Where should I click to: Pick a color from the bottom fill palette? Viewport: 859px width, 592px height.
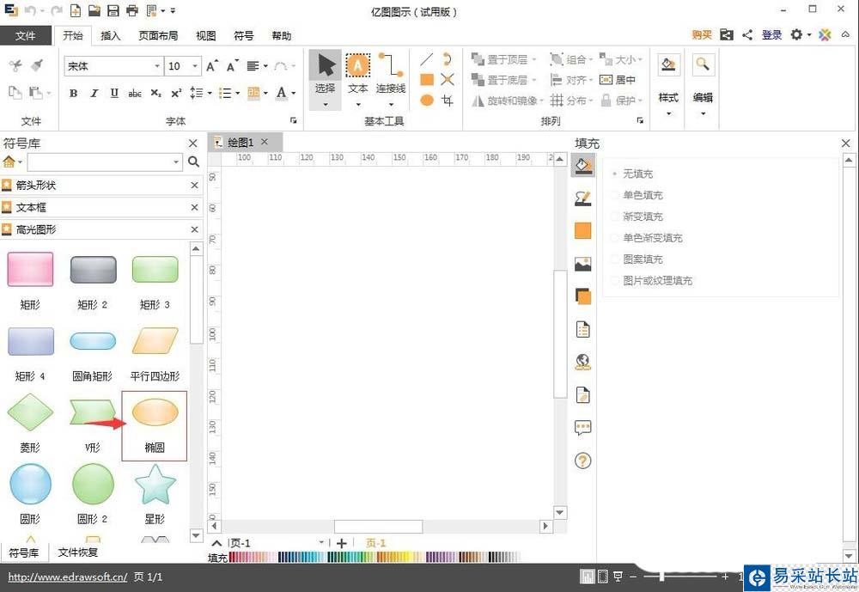375,558
